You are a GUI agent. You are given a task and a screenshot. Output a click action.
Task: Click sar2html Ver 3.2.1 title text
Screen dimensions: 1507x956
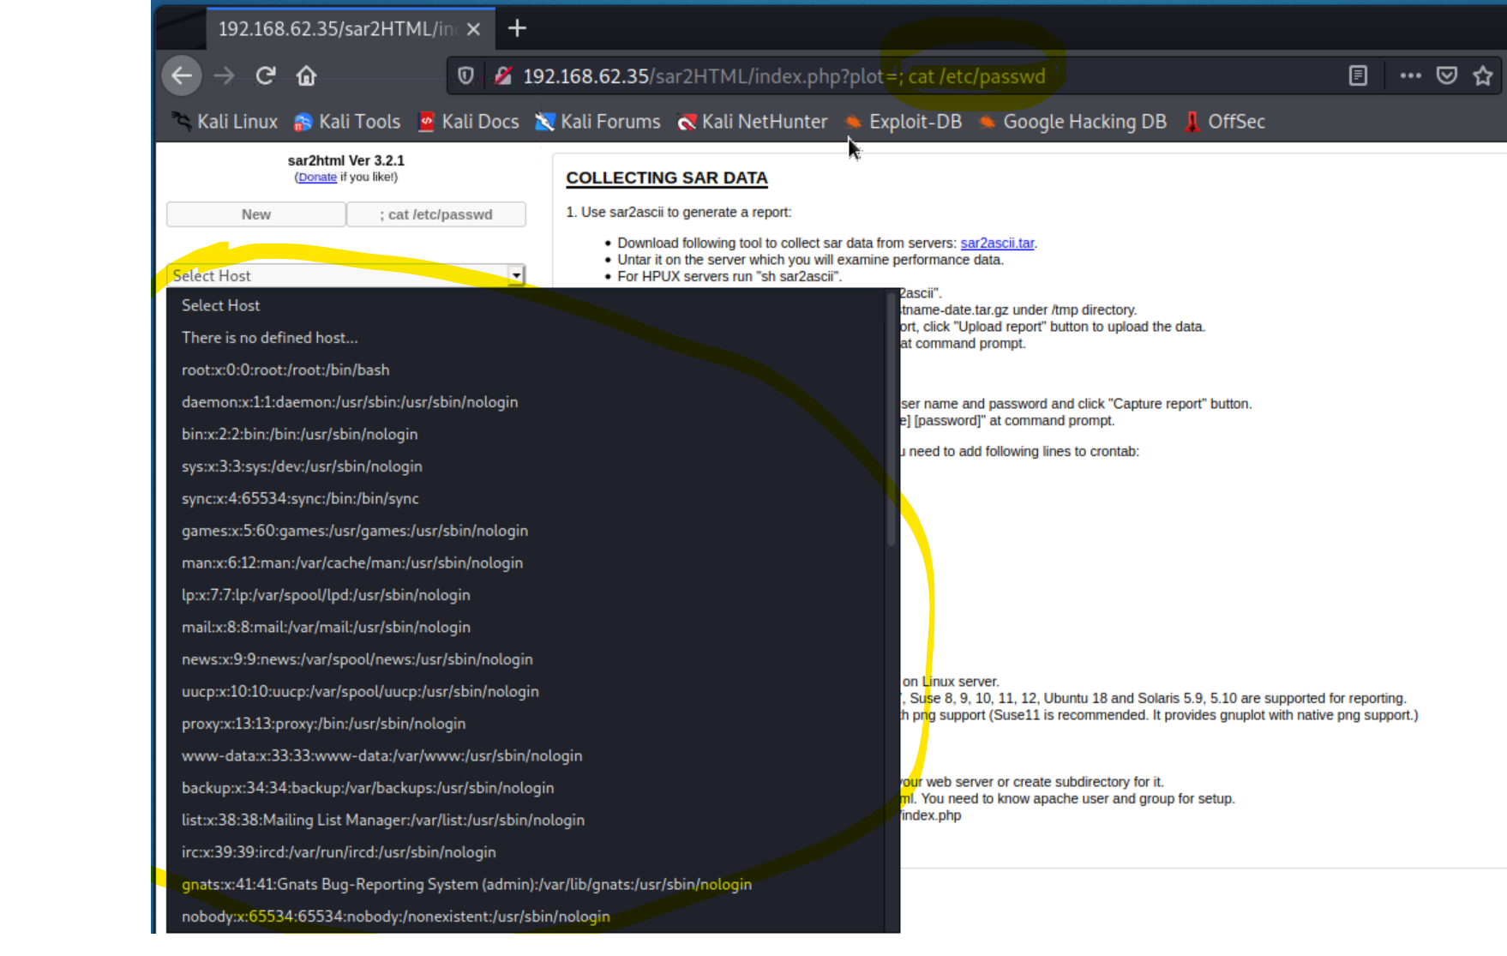[346, 160]
